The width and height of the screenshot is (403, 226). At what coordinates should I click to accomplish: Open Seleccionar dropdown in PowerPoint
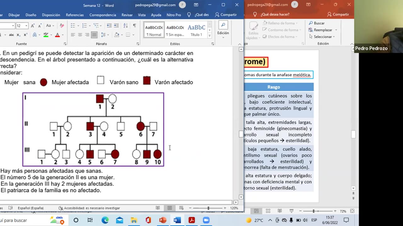(x=322, y=37)
